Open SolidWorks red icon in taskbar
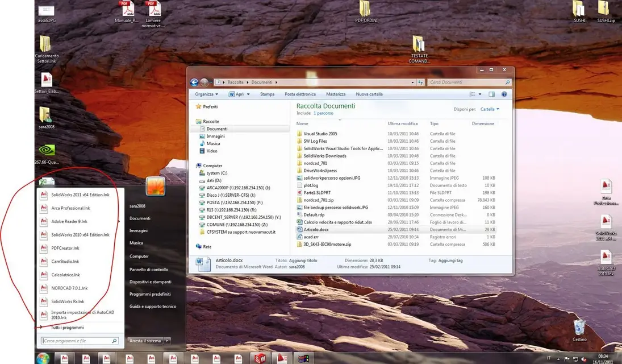This screenshot has width=622, height=364. pos(260,358)
